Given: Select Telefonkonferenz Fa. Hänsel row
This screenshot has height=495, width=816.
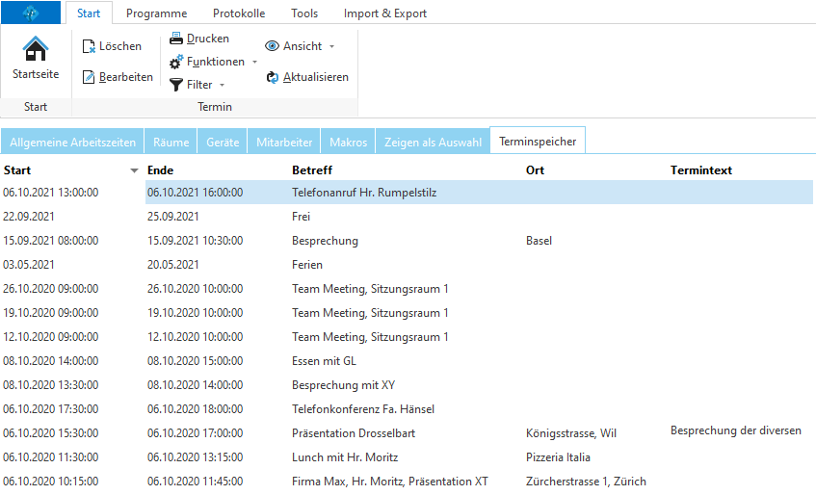Looking at the screenshot, I should (407, 409).
